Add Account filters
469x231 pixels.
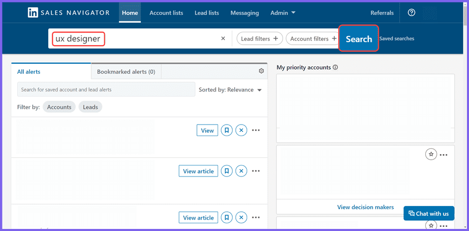[x=313, y=38]
